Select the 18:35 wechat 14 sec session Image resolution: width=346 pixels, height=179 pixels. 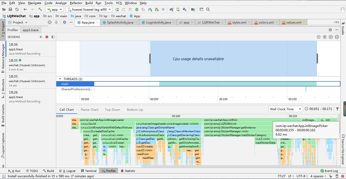pos(31,81)
